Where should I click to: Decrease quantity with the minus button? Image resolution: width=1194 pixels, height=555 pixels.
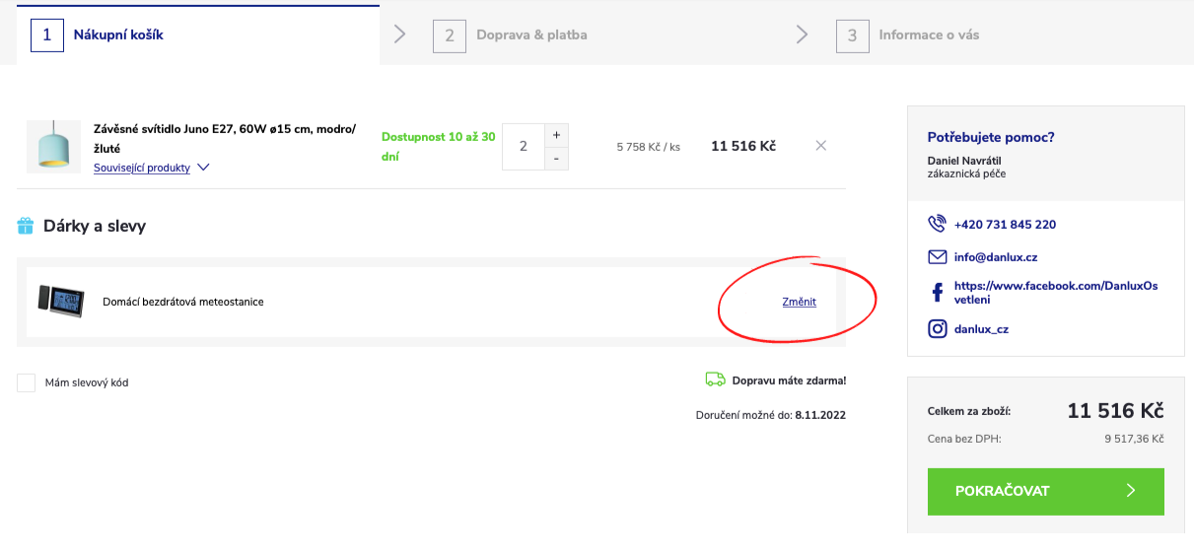coord(556,158)
